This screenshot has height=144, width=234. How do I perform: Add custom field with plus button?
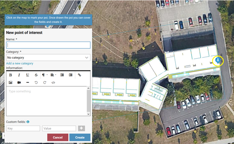click(81, 128)
